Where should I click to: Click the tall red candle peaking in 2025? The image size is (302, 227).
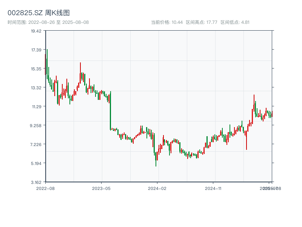pos(254,103)
